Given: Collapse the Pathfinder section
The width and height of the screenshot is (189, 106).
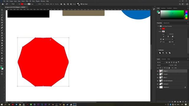Looking at the screenshot, I should [157, 50].
